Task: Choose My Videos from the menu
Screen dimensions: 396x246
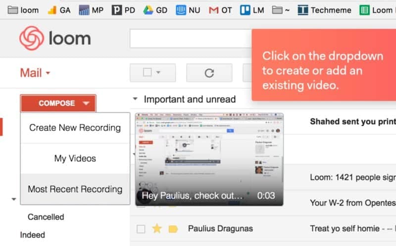Action: click(x=75, y=158)
